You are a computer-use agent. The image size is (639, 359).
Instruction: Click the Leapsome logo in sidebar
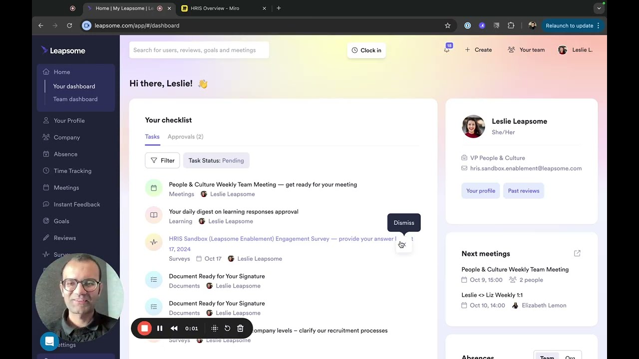click(63, 50)
